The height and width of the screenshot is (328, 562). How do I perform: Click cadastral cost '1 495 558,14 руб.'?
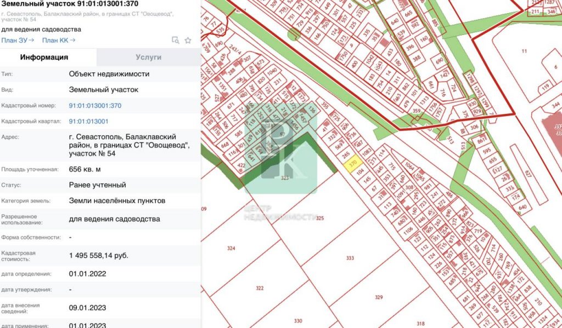coord(99,255)
